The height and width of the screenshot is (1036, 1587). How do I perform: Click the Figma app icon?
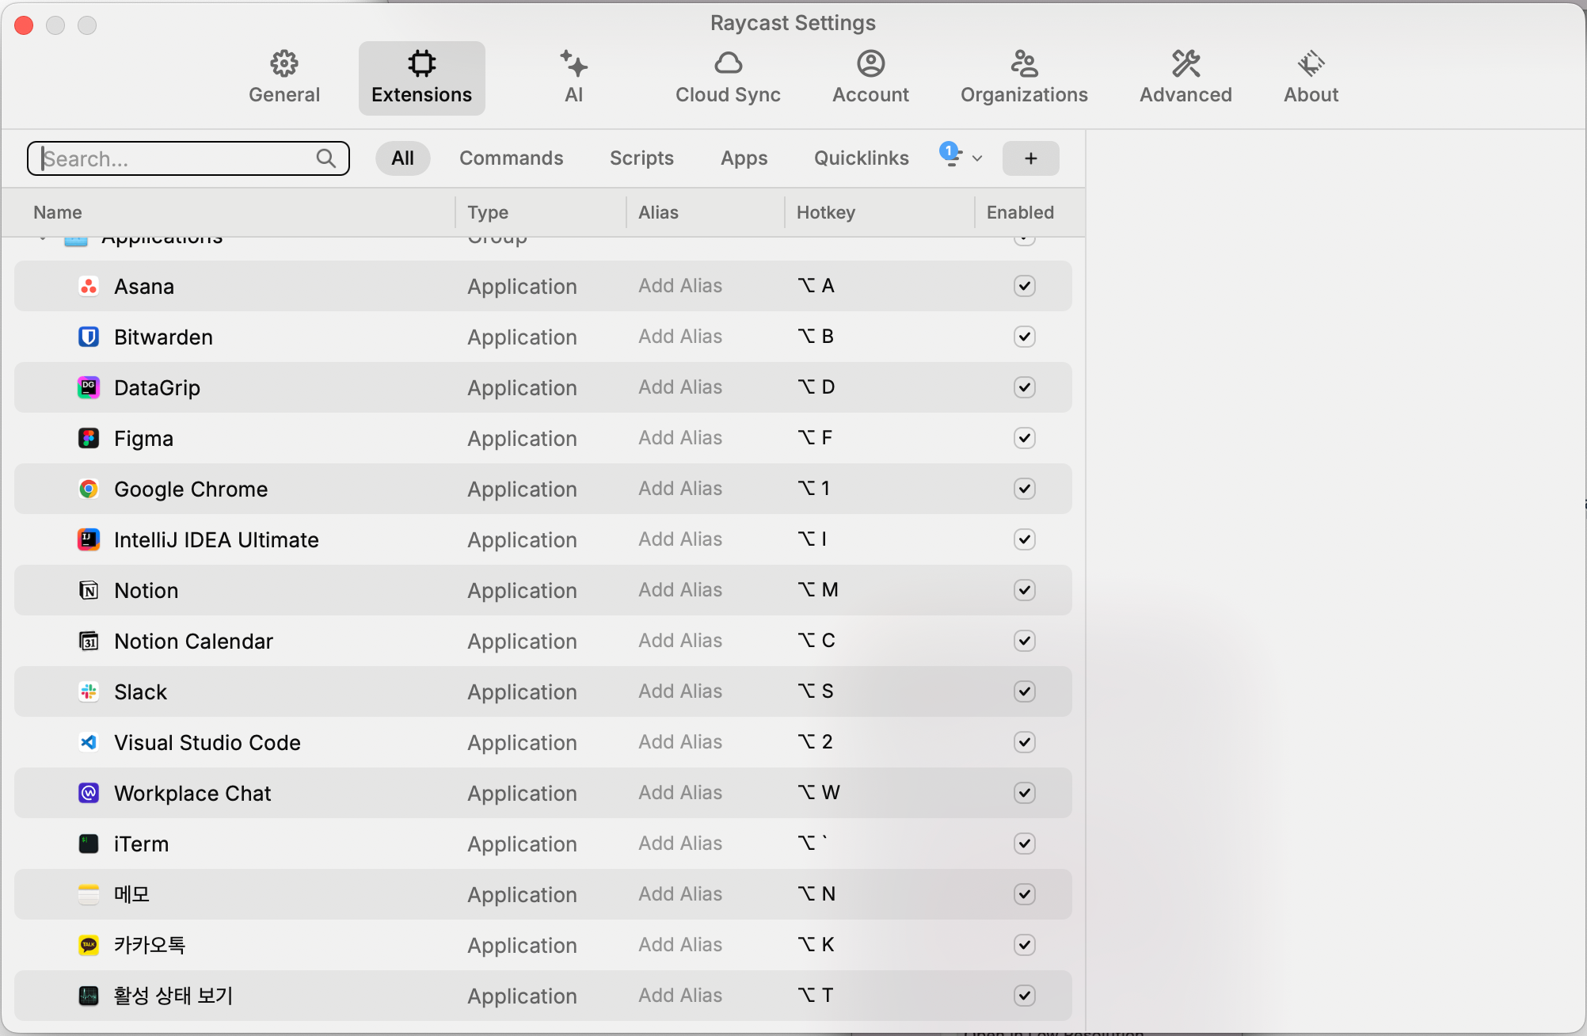89,439
